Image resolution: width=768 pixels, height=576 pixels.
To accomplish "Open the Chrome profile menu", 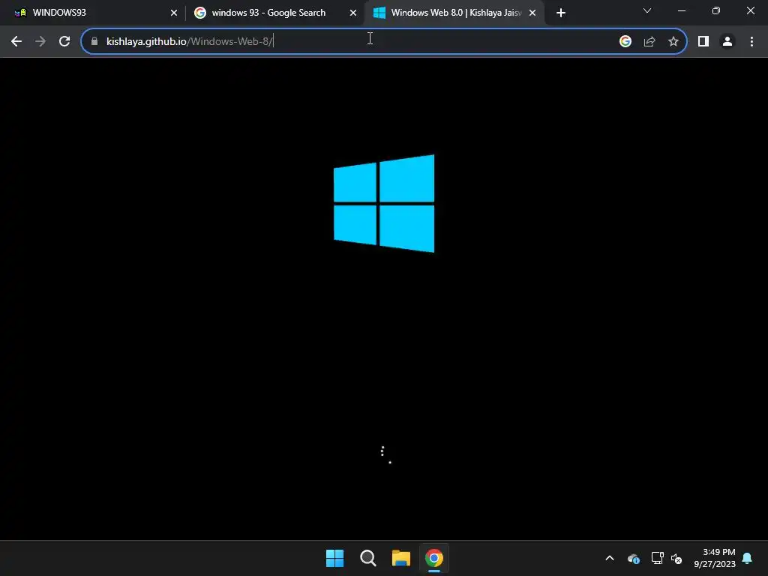I will pyautogui.click(x=727, y=41).
